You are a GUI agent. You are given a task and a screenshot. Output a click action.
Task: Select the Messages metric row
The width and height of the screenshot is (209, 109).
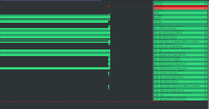[181, 15]
